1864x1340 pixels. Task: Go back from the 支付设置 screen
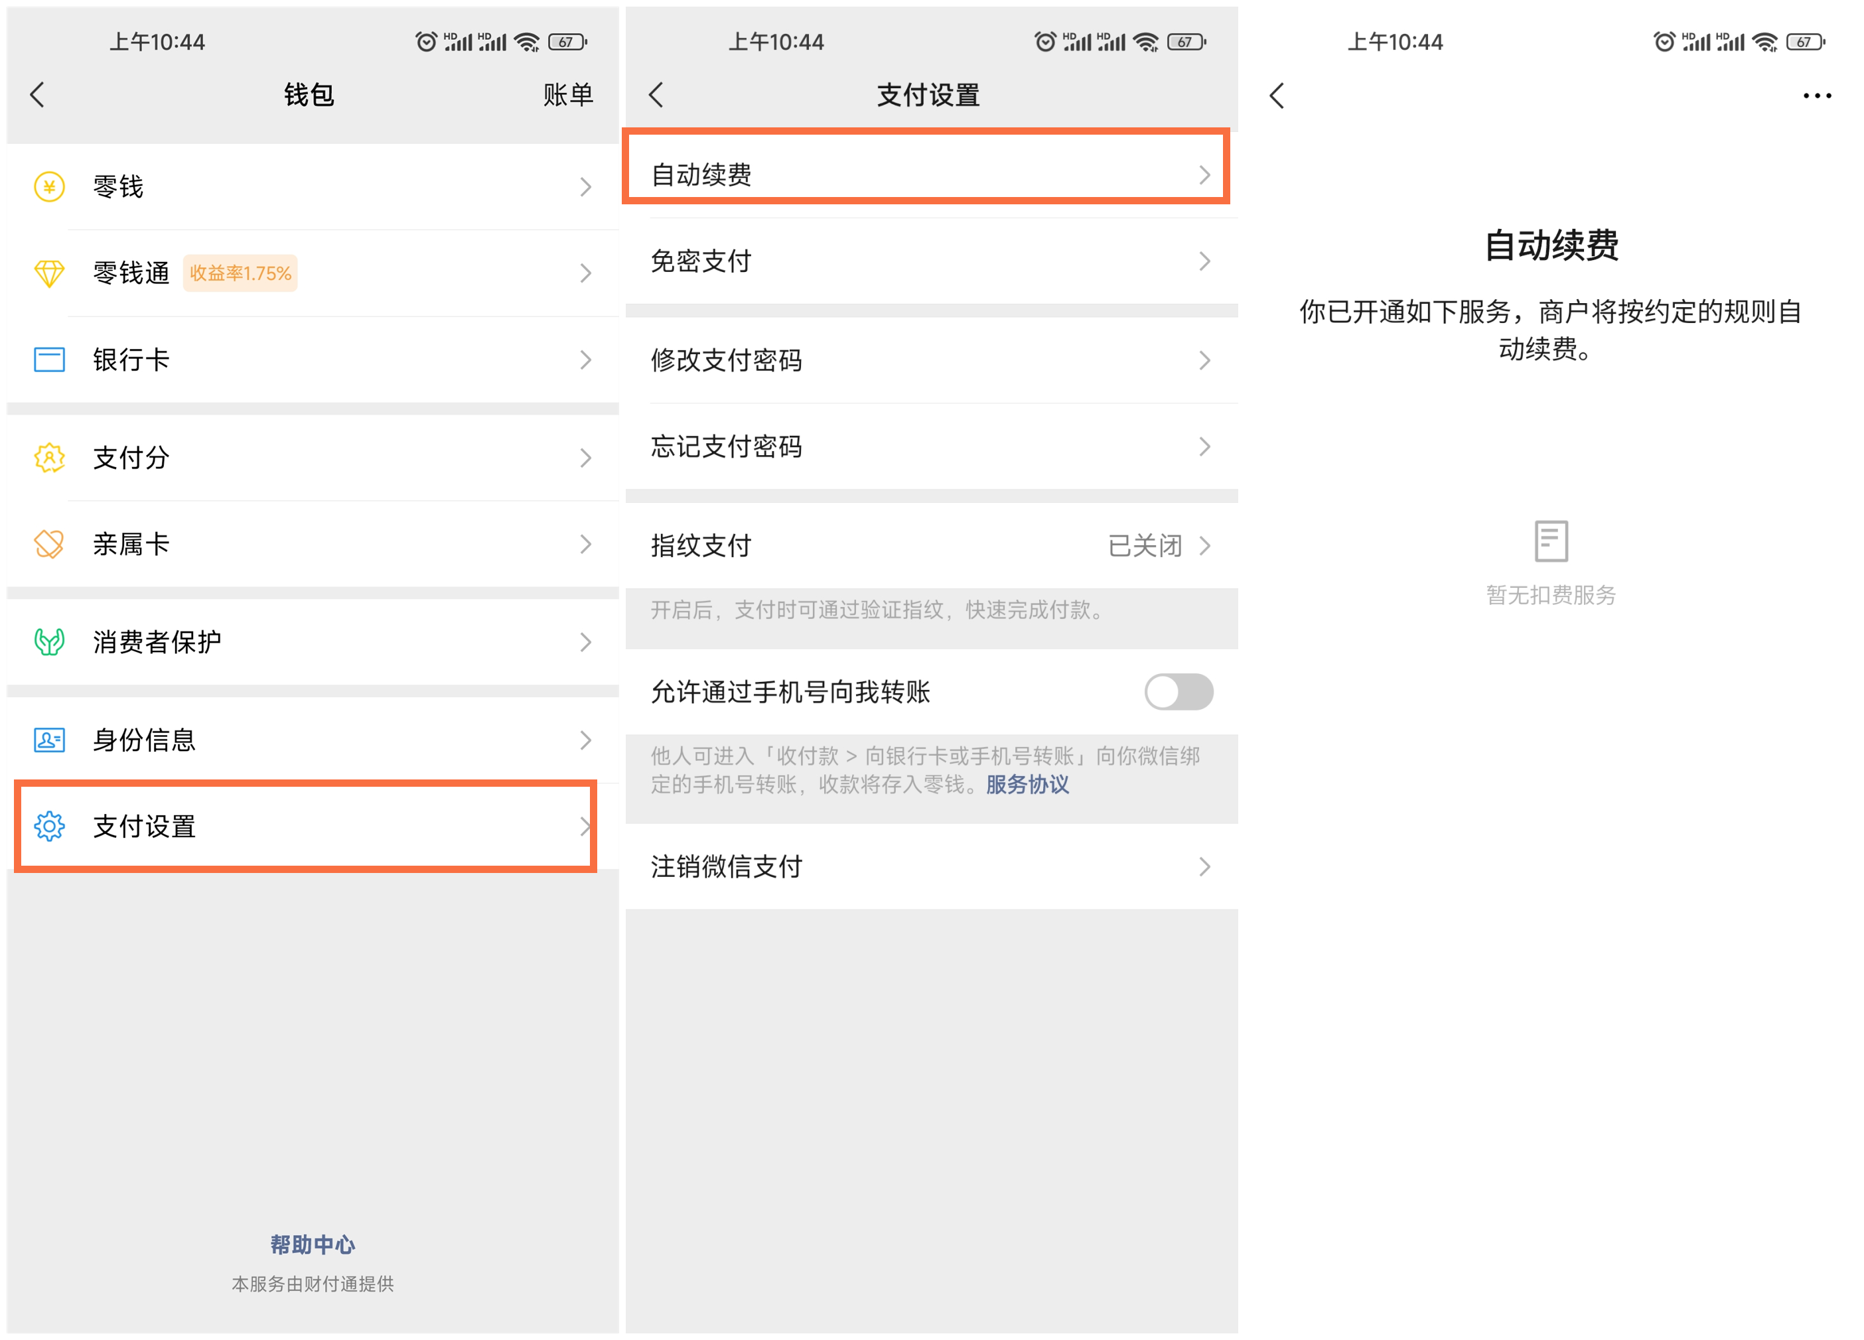point(656,94)
